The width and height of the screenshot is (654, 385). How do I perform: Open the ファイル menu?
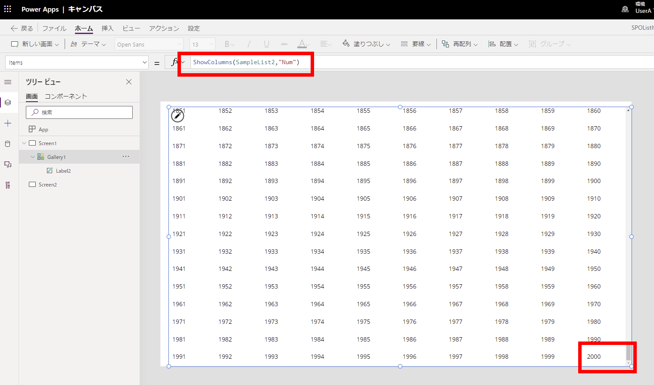(x=54, y=28)
